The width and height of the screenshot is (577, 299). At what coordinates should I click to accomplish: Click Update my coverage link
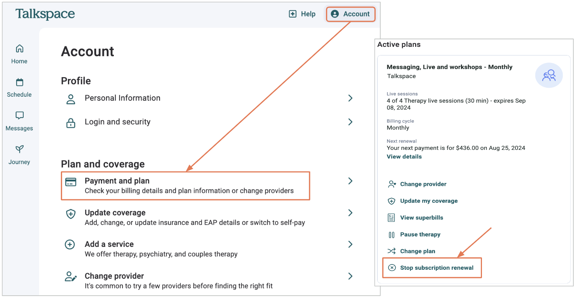pyautogui.click(x=429, y=201)
